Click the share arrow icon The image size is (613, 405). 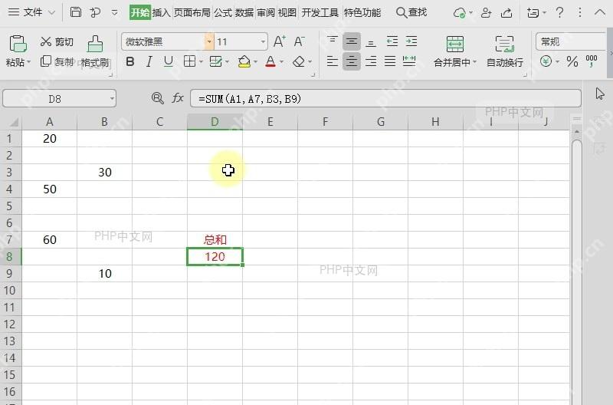[x=506, y=13]
